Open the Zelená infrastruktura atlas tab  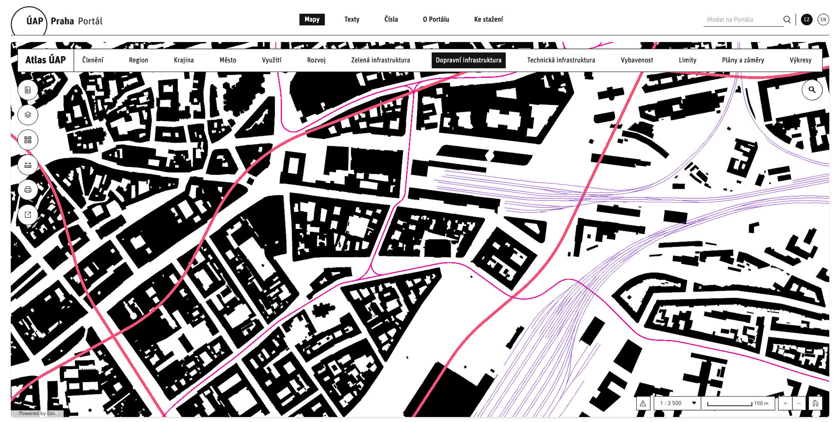pyautogui.click(x=380, y=60)
